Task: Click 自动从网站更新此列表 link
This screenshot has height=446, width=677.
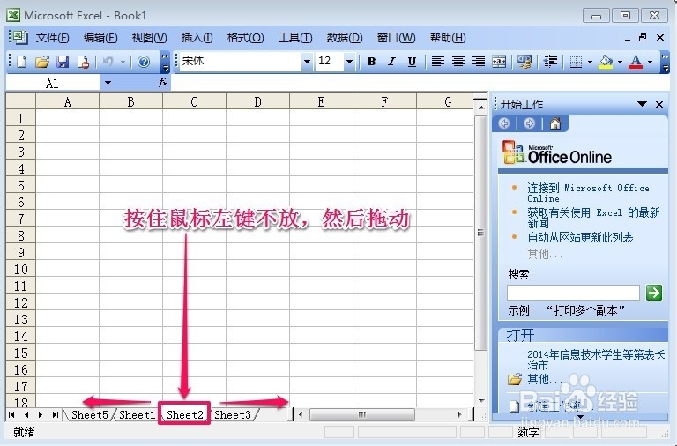Action: (x=580, y=237)
